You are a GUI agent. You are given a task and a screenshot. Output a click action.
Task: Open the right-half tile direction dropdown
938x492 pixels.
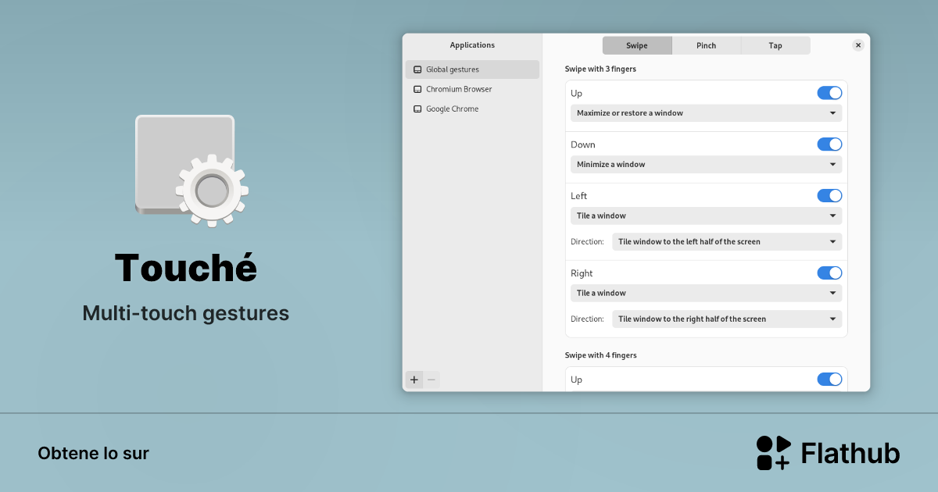(726, 319)
